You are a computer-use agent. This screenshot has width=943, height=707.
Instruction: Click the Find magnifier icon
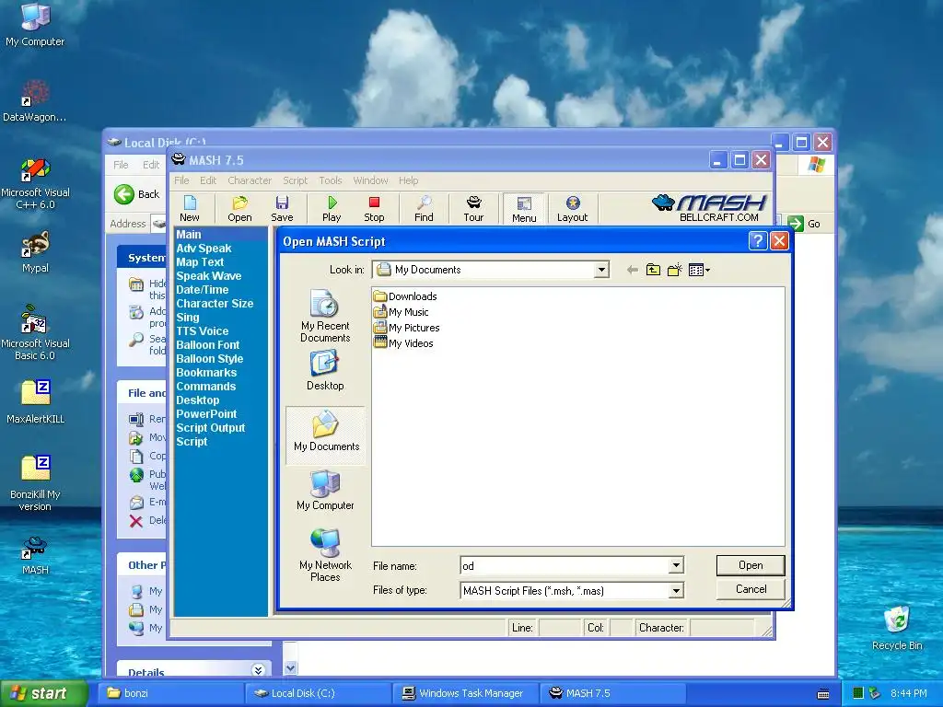click(424, 208)
